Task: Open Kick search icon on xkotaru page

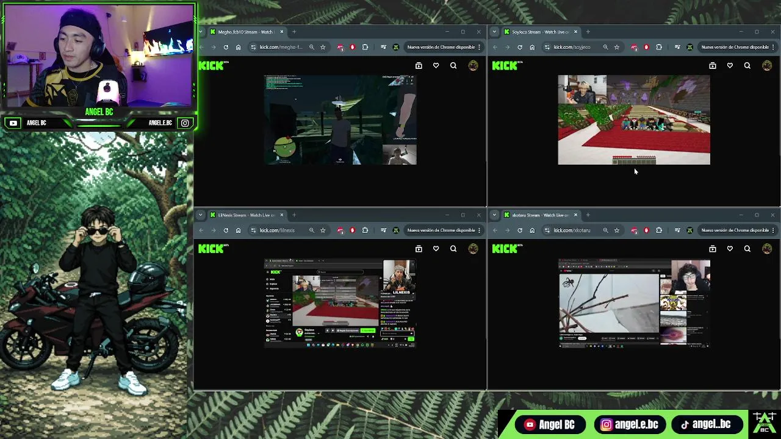Action: click(747, 248)
